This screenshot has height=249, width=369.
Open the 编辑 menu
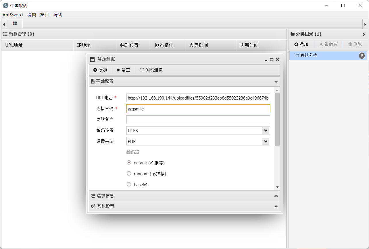point(32,15)
